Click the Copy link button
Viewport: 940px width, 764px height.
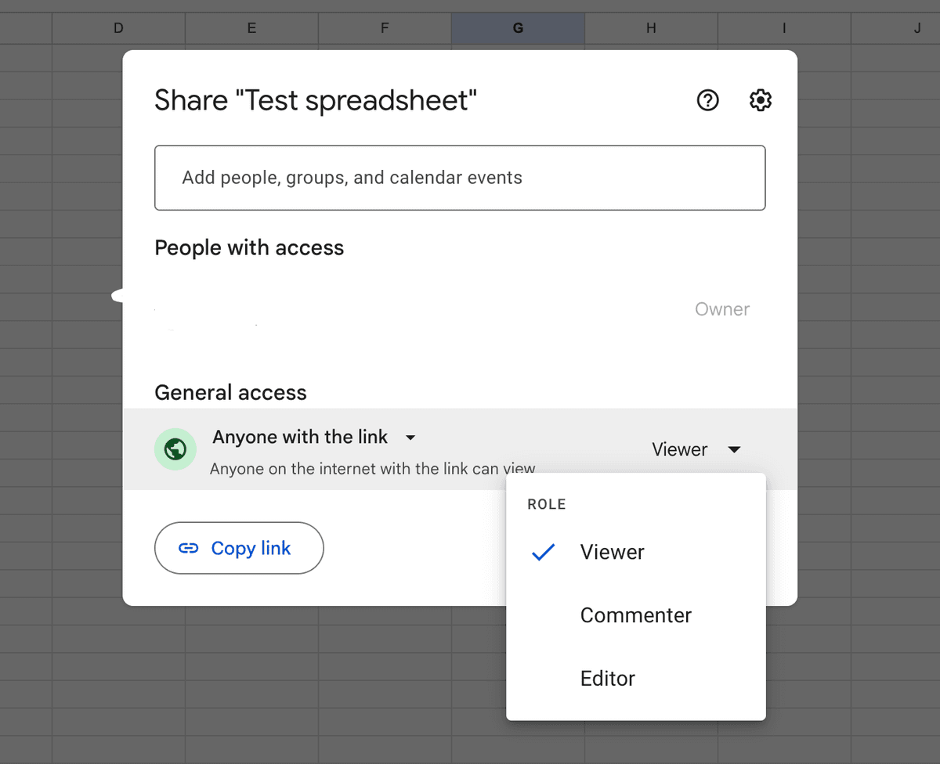[x=239, y=548]
